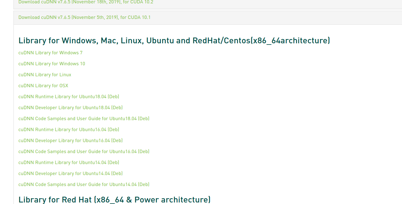The height and width of the screenshot is (204, 402).
Task: Download cuDNN Library for OSX
Action: [x=43, y=86]
